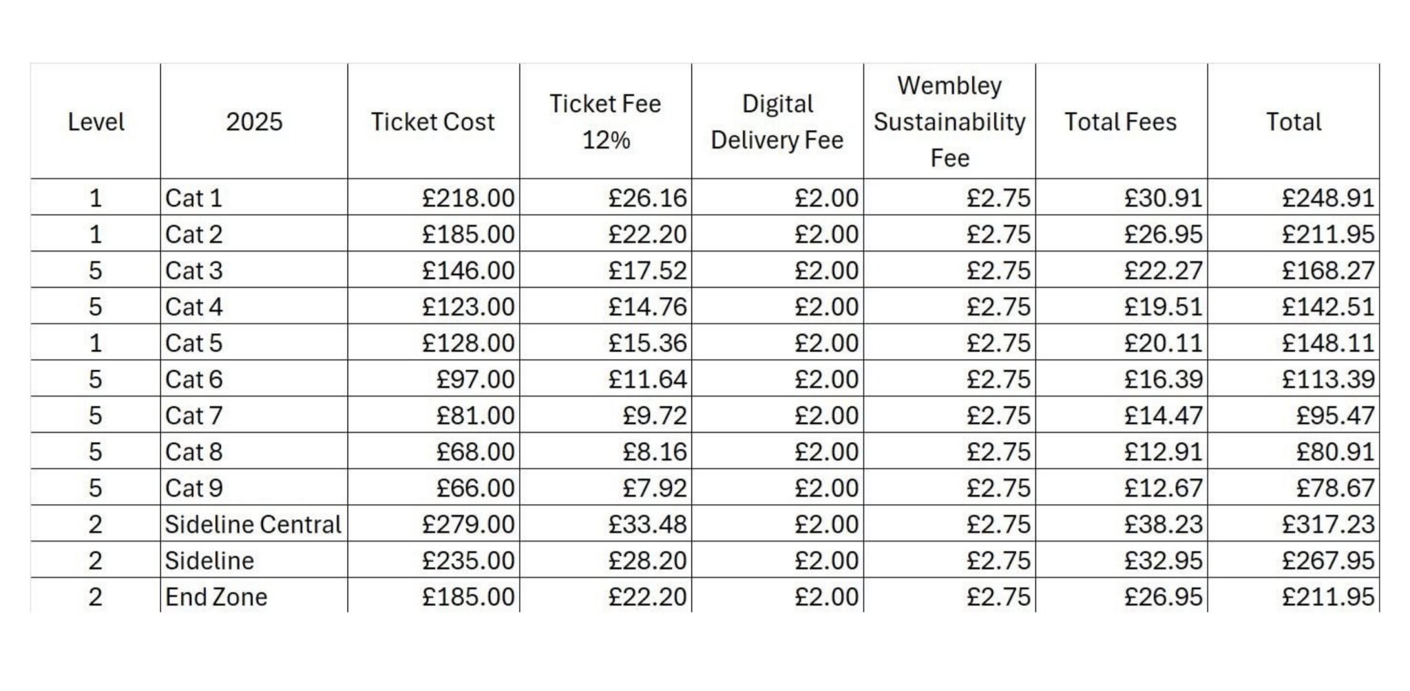Screen dimensions: 1410x691
Task: Select the Cat 5 total fees £20.11
Action: tap(1163, 342)
